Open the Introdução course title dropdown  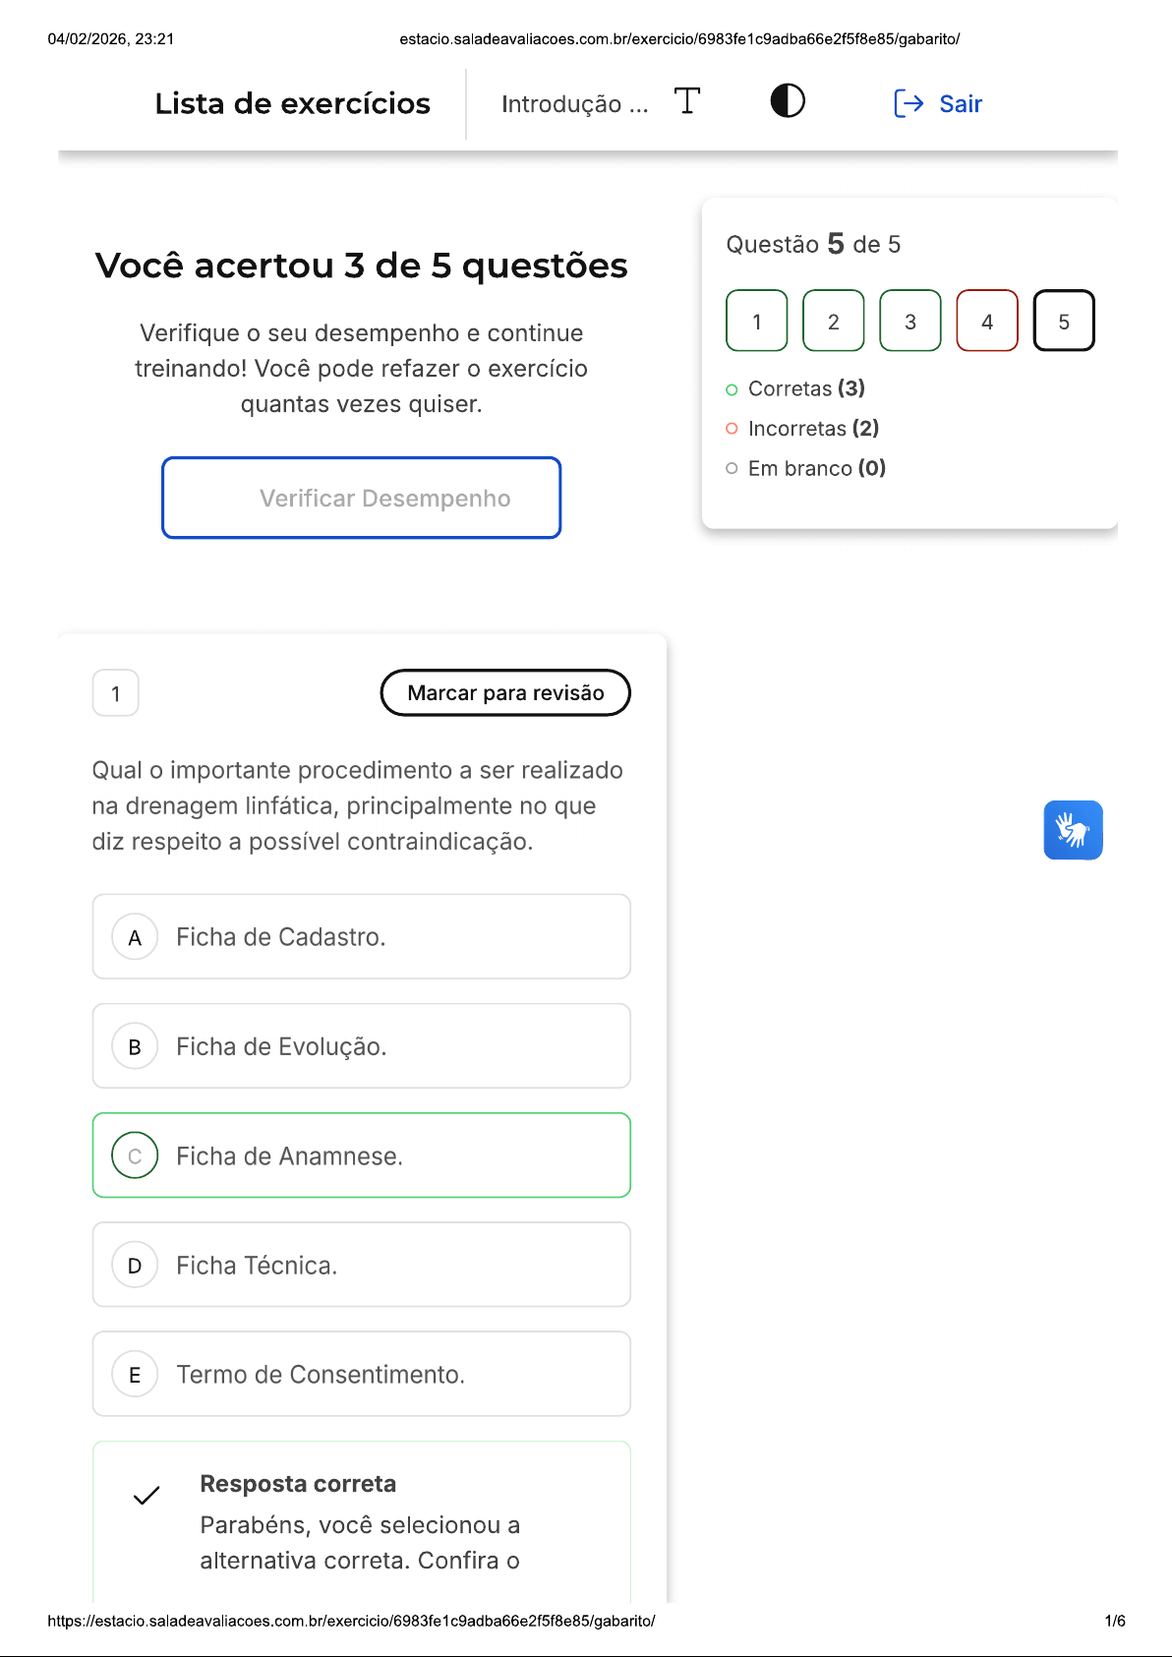click(574, 104)
